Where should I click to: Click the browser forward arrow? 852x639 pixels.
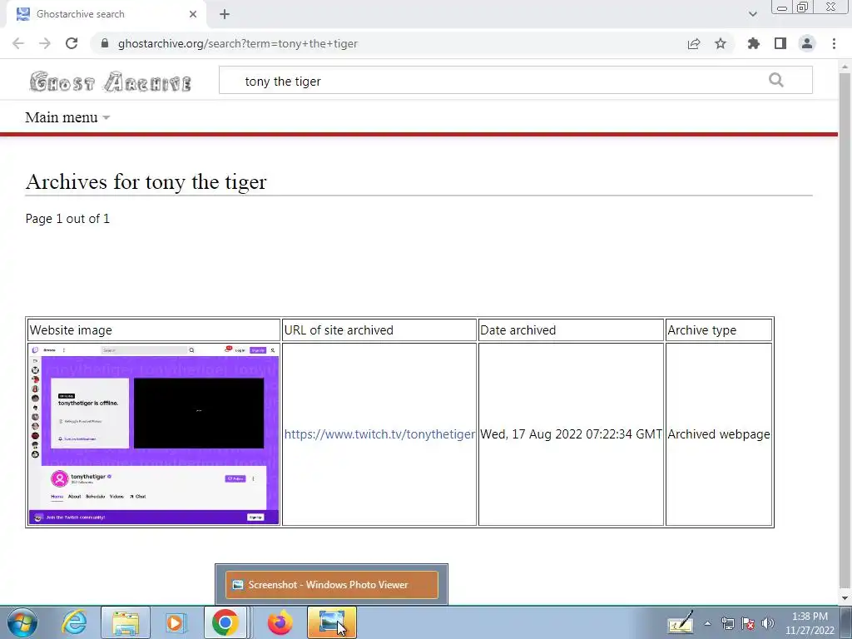pyautogui.click(x=45, y=43)
